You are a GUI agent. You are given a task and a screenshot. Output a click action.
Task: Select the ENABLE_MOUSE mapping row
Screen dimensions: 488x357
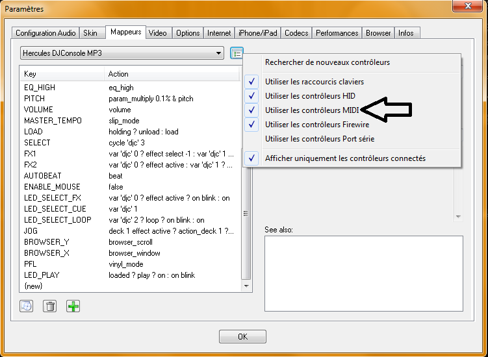(x=131, y=187)
